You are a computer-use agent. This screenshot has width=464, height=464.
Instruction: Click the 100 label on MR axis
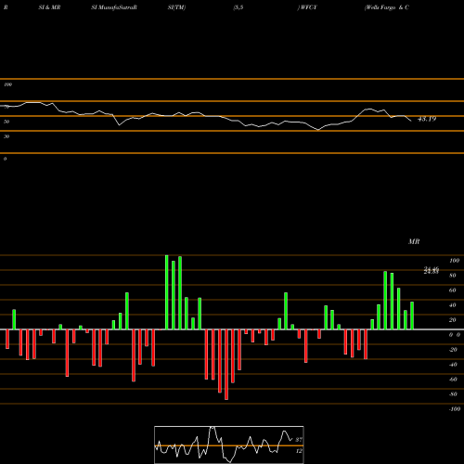pyautogui.click(x=454, y=261)
